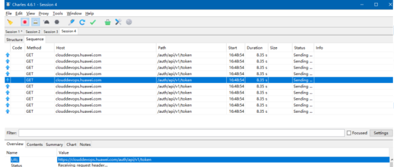Open the Help menu

click(x=89, y=13)
